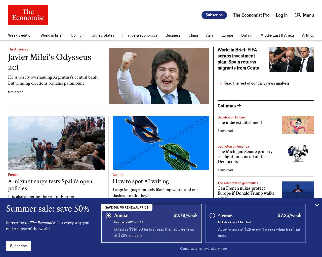
Task: Click the Culture category label
Action: click(118, 175)
